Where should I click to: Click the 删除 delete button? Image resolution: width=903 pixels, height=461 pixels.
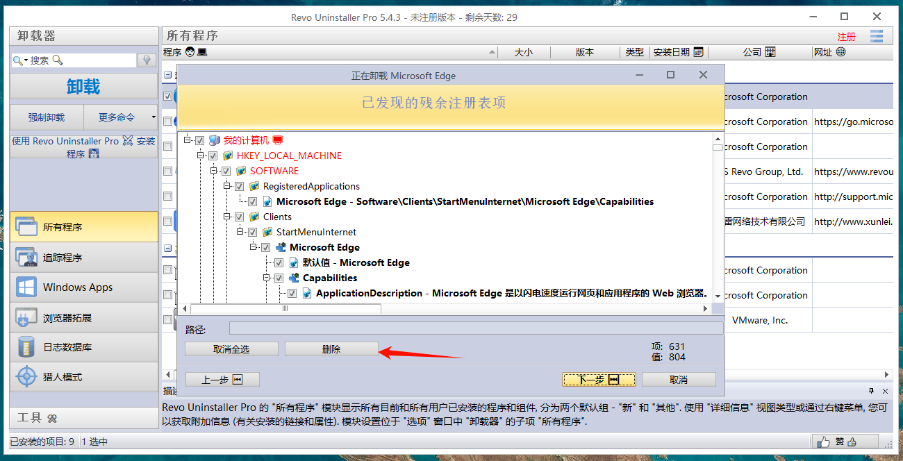(331, 349)
